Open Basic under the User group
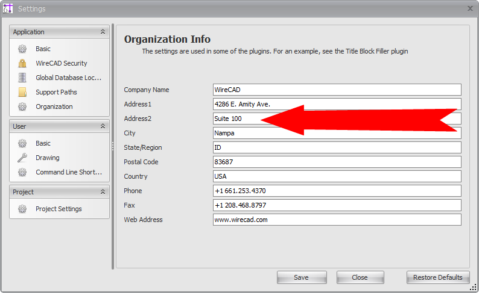479x293 pixels. [43, 143]
